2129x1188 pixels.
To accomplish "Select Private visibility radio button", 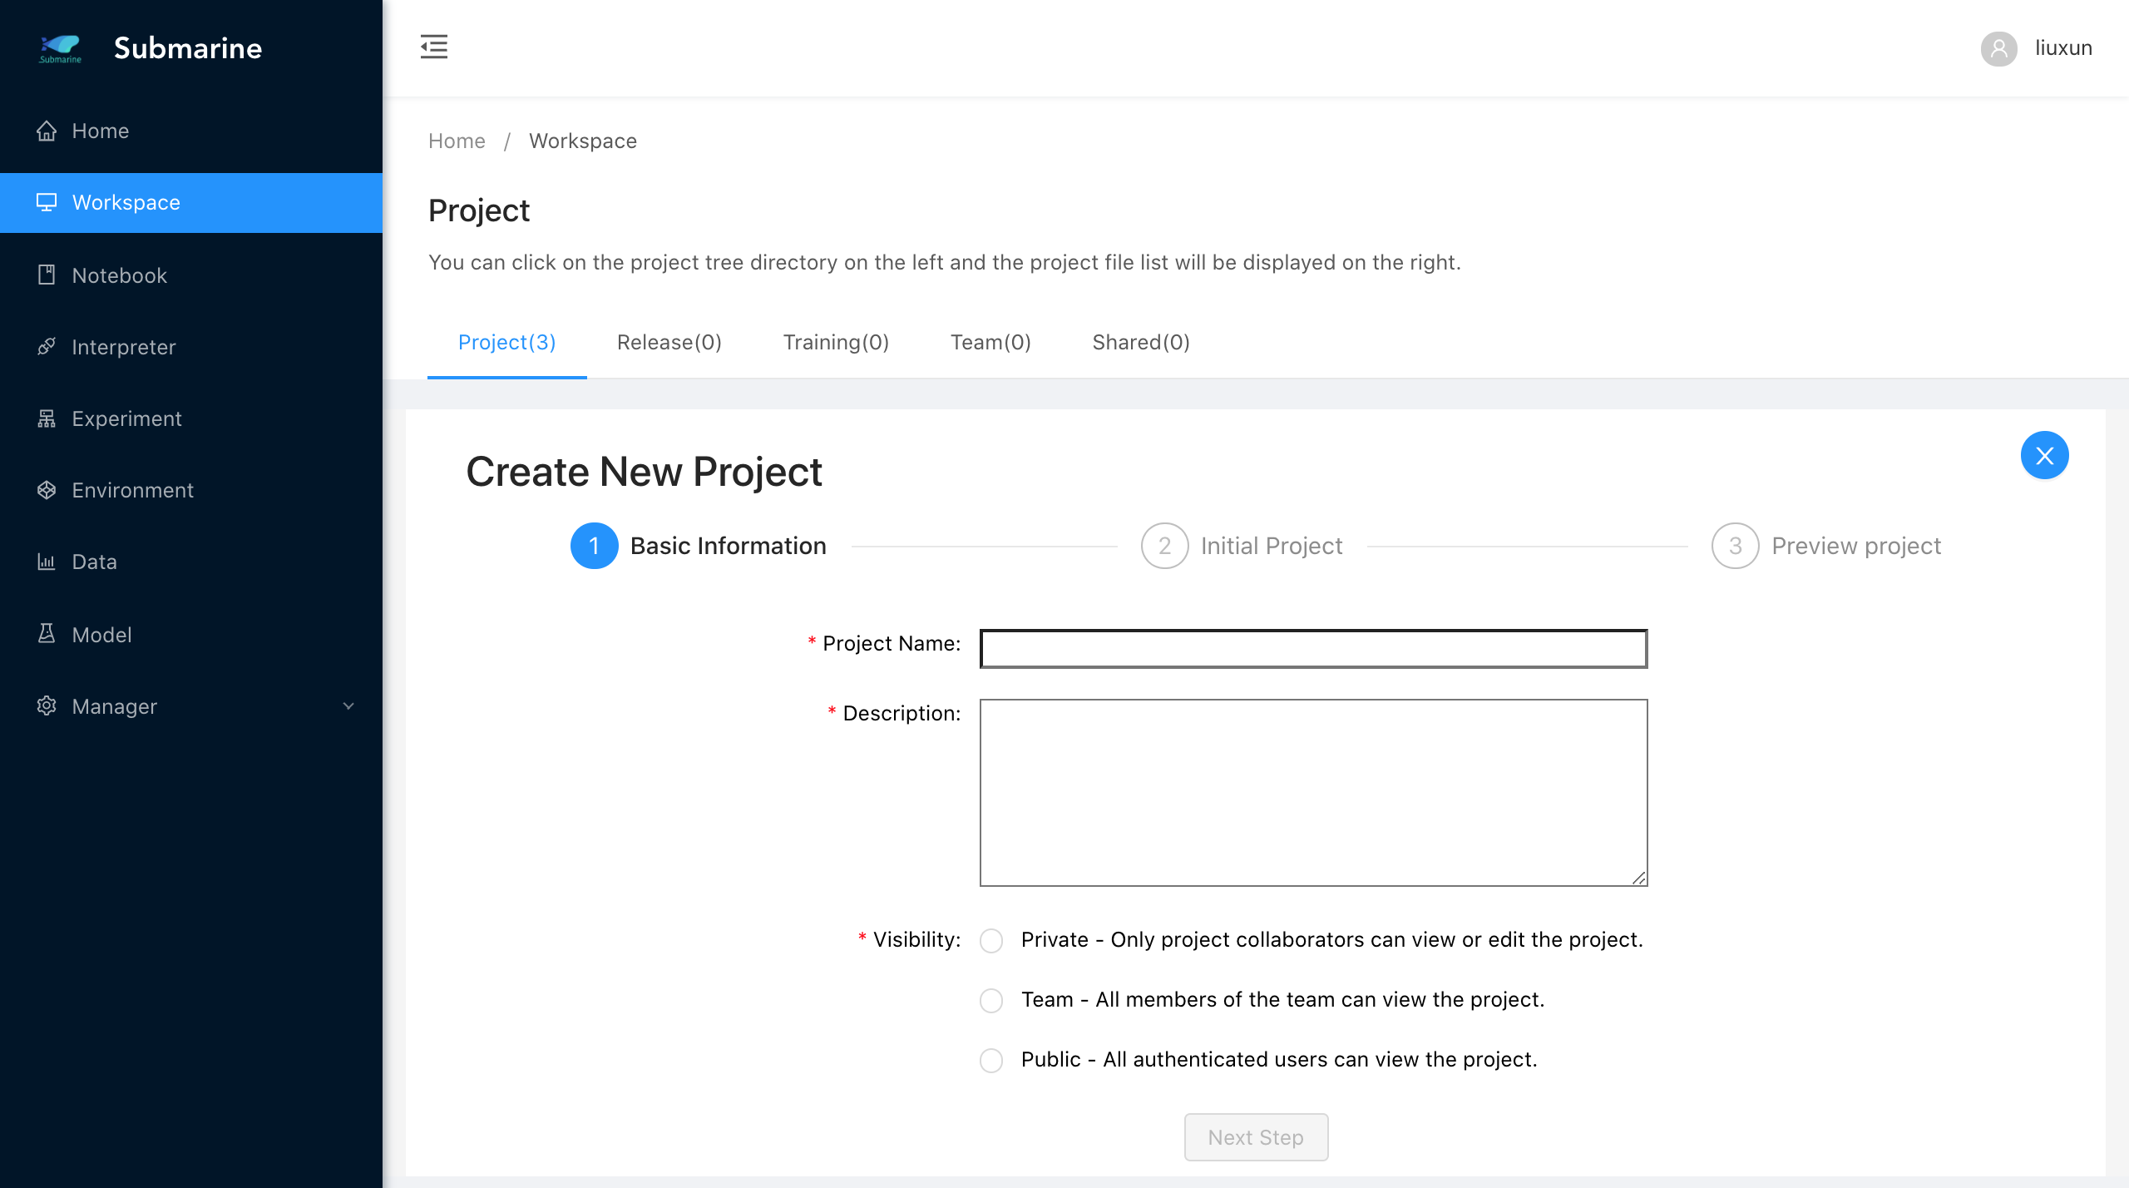I will pyautogui.click(x=991, y=941).
